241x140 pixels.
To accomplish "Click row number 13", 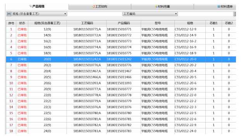I will 11,101.
